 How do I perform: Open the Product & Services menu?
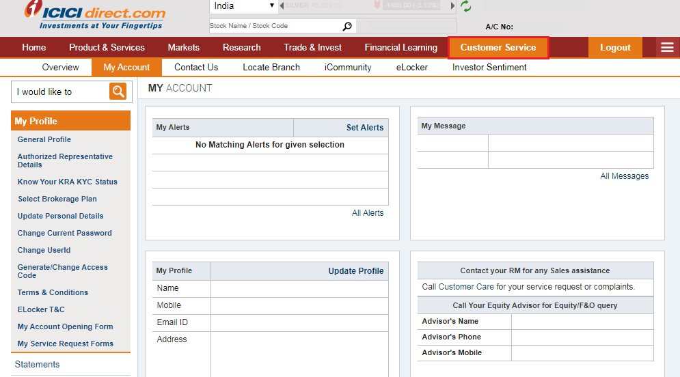(x=107, y=47)
